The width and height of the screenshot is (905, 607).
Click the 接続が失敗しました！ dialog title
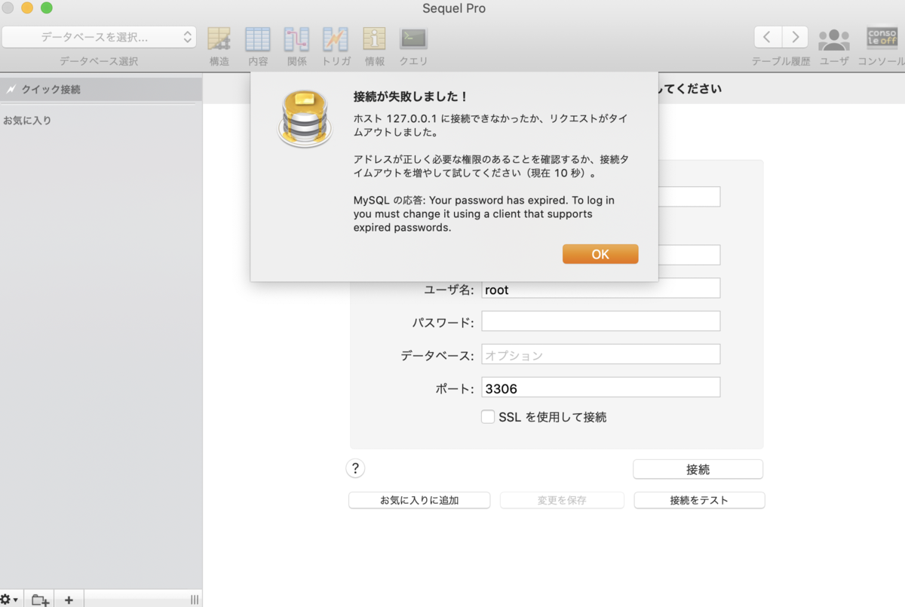click(410, 97)
